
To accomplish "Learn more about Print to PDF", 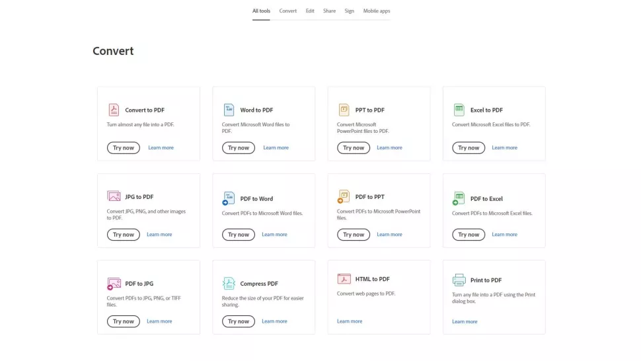I will [x=465, y=321].
